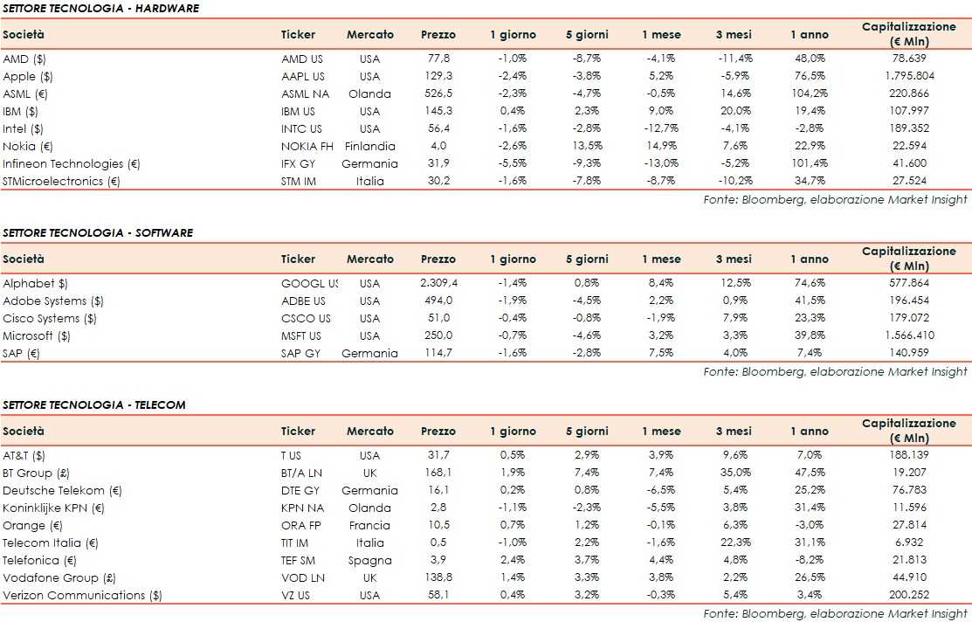Select 'SETTORE TECNOLOGIA - HARDWARE' section title
The image size is (972, 622).
point(100,9)
